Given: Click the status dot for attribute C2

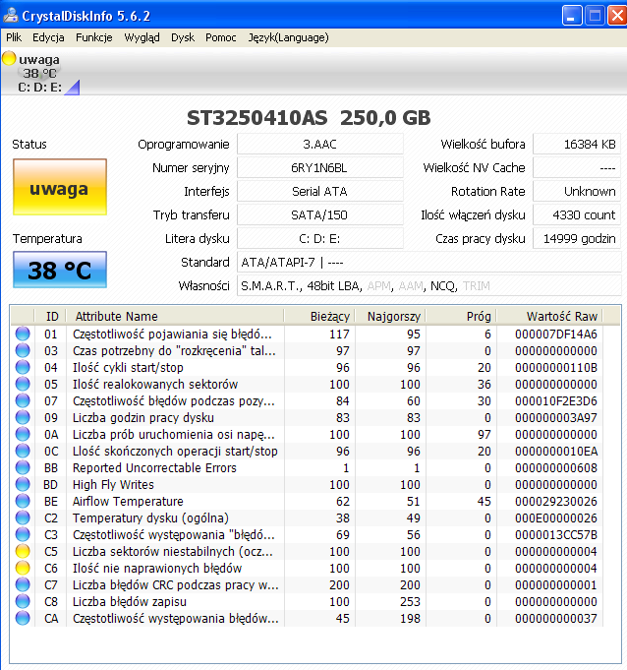Looking at the screenshot, I should pos(23,518).
